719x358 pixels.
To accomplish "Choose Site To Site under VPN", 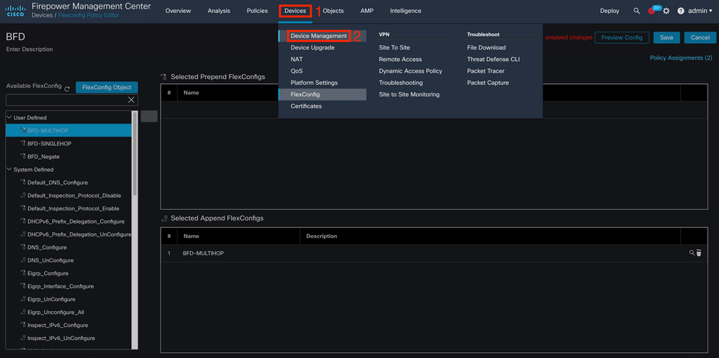I will pos(394,47).
